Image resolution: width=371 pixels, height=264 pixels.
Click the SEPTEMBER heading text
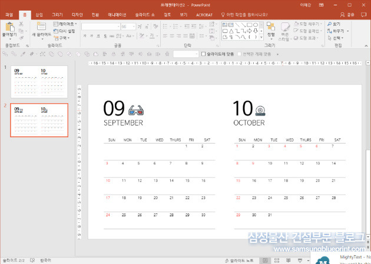coord(123,123)
